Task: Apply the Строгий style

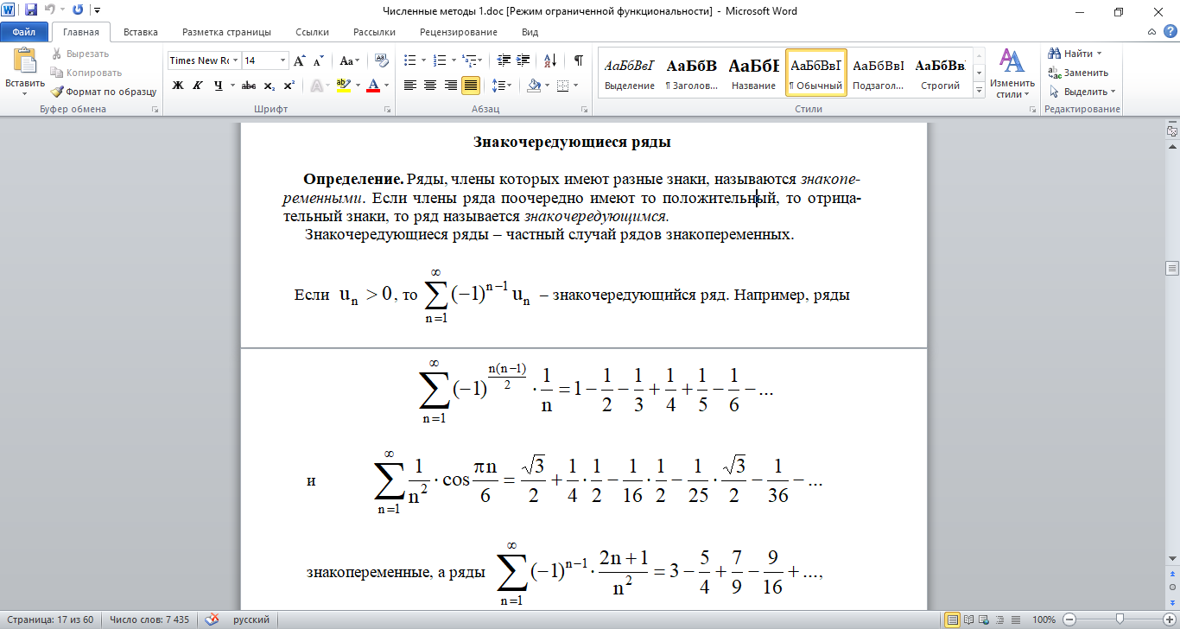Action: click(940, 72)
